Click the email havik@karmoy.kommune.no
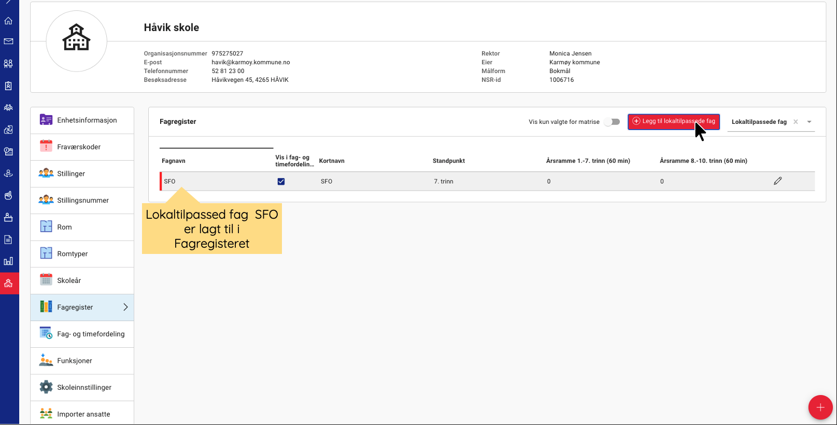The width and height of the screenshot is (837, 425). [x=251, y=62]
